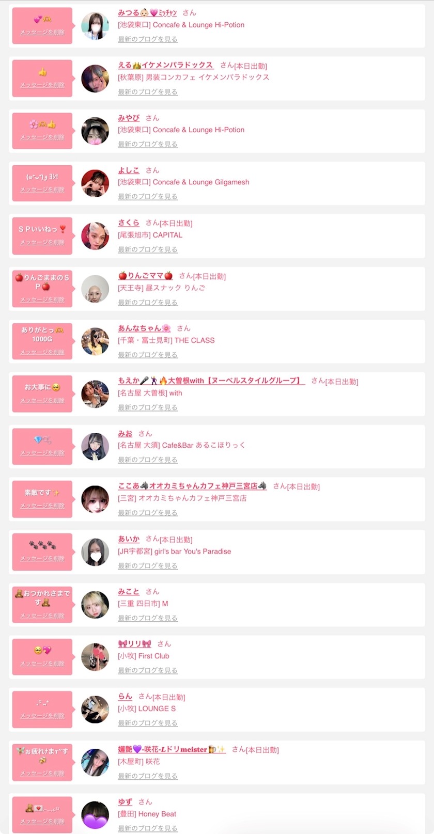
Task: Delete the message sent to みやび
Action: [x=42, y=137]
